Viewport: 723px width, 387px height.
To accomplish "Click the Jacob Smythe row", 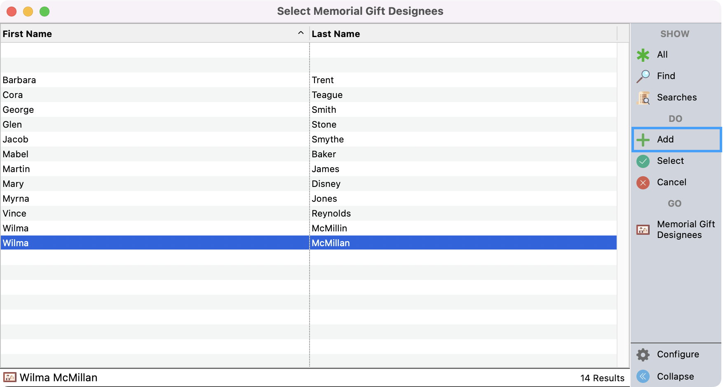I will 165,139.
